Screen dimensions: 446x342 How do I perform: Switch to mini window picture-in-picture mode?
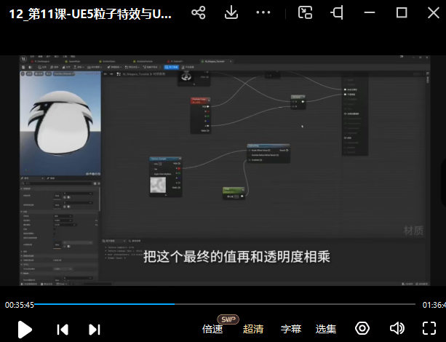(x=306, y=13)
